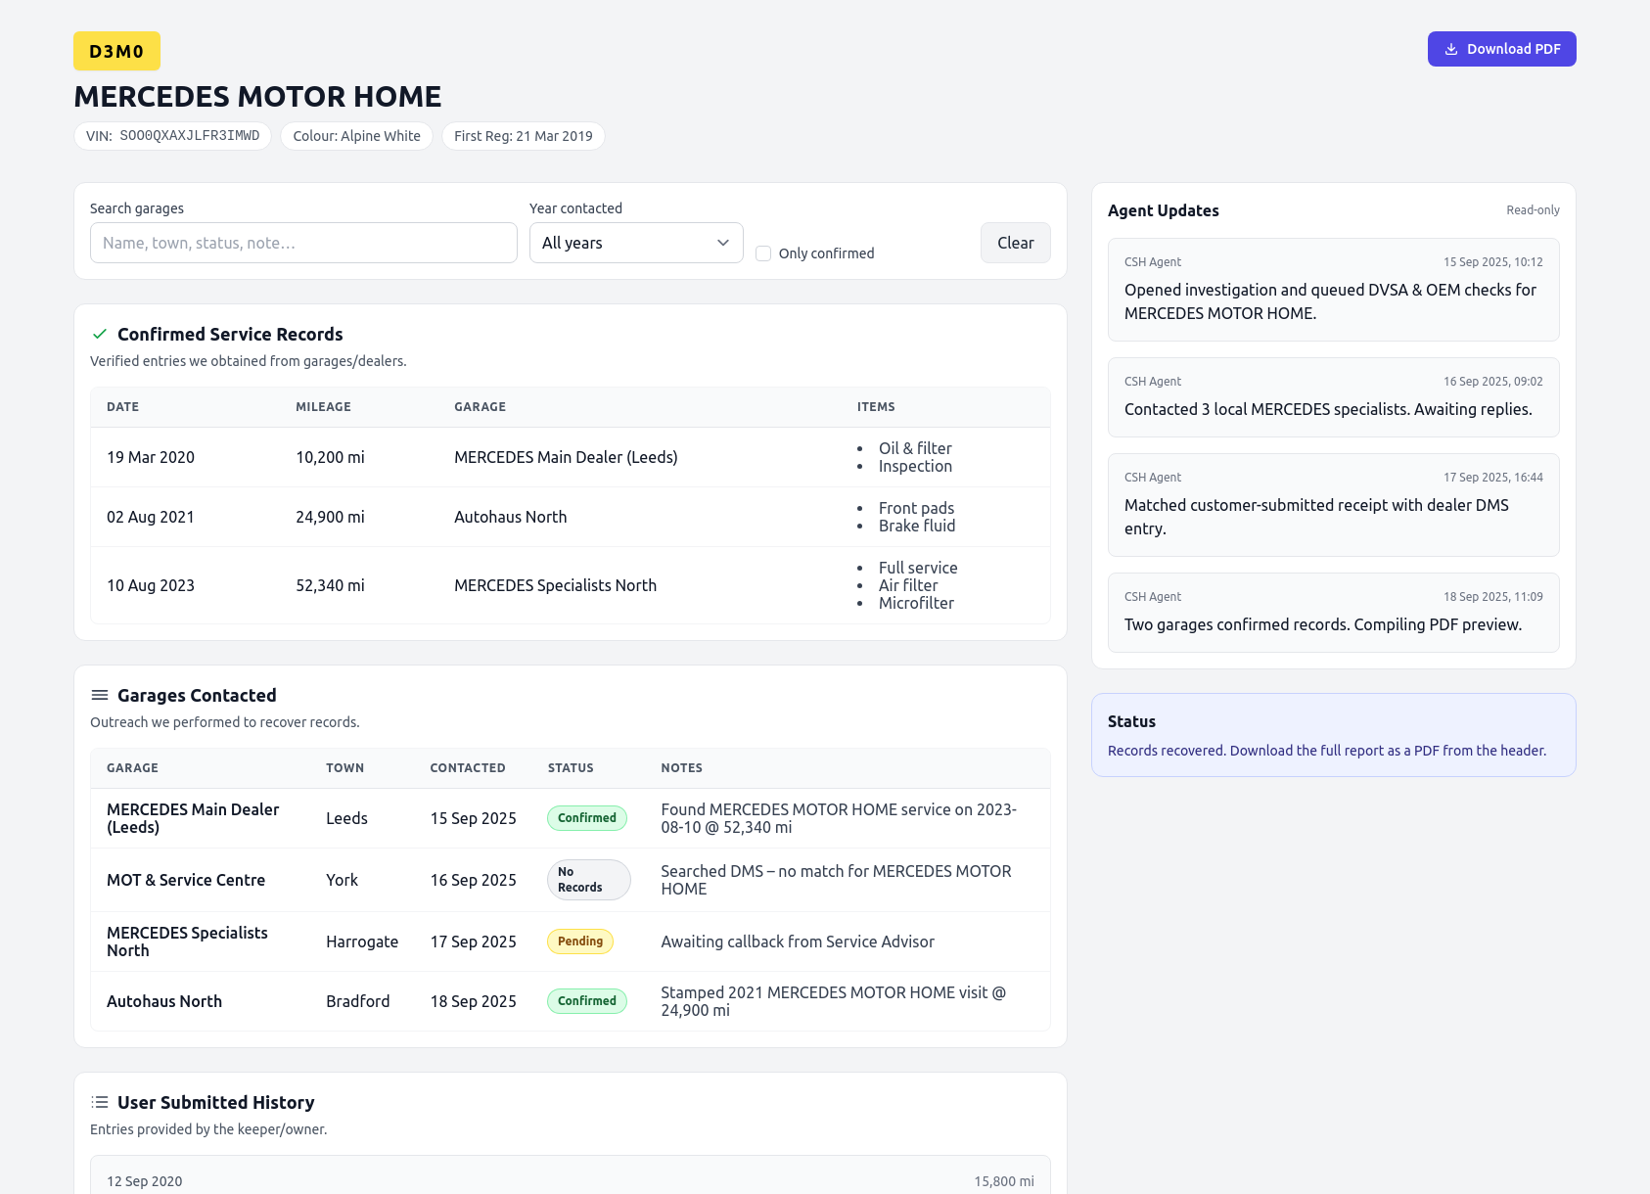Viewport: 1650px width, 1194px height.
Task: Click the Read-only label in Agent Updates
Action: (x=1532, y=209)
